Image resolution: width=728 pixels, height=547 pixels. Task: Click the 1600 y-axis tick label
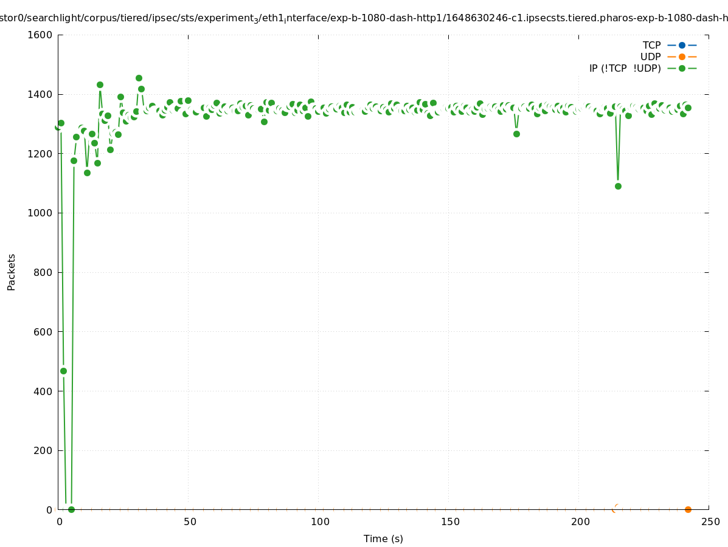point(40,35)
